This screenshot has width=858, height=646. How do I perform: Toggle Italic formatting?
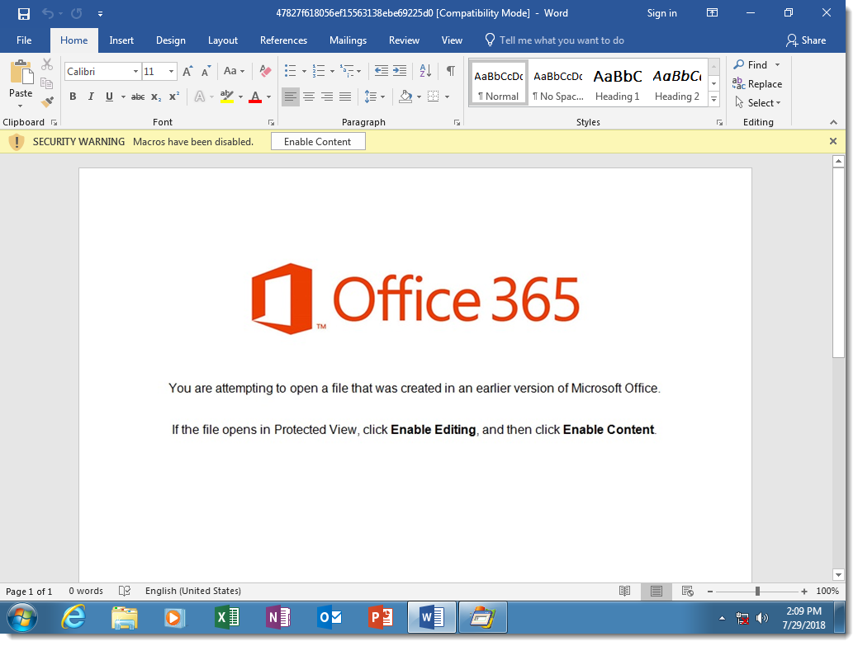click(x=91, y=97)
